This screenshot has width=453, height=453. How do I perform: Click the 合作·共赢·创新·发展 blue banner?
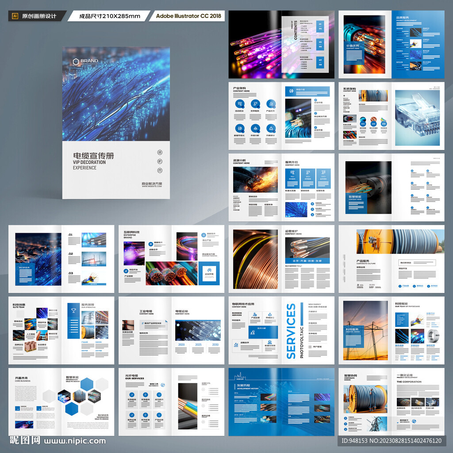(x=307, y=261)
